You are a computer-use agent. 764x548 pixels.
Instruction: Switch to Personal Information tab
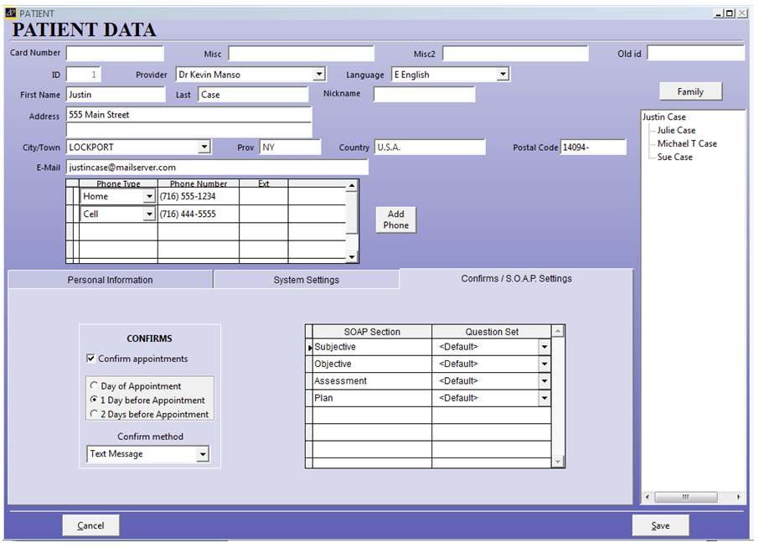(x=111, y=280)
